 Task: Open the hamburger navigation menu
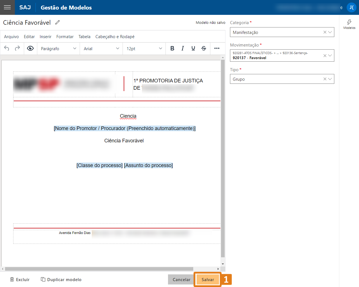coord(7,7)
